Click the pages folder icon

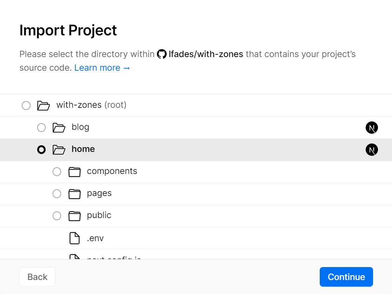[74, 194]
